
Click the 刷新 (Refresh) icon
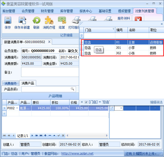tap(36, 20)
